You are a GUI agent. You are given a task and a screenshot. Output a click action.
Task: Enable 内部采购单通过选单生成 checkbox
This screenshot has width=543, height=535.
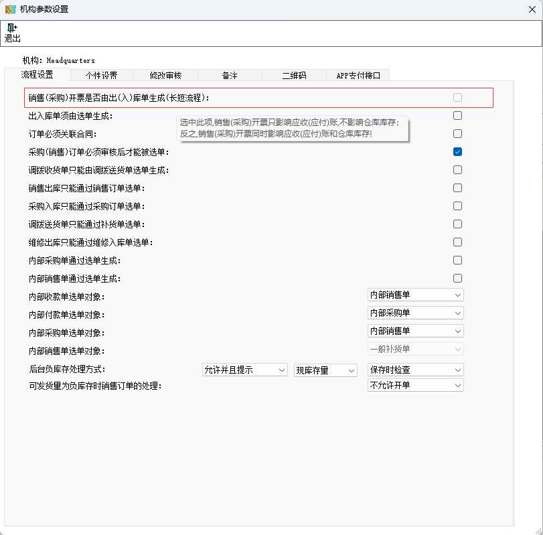[x=457, y=260]
